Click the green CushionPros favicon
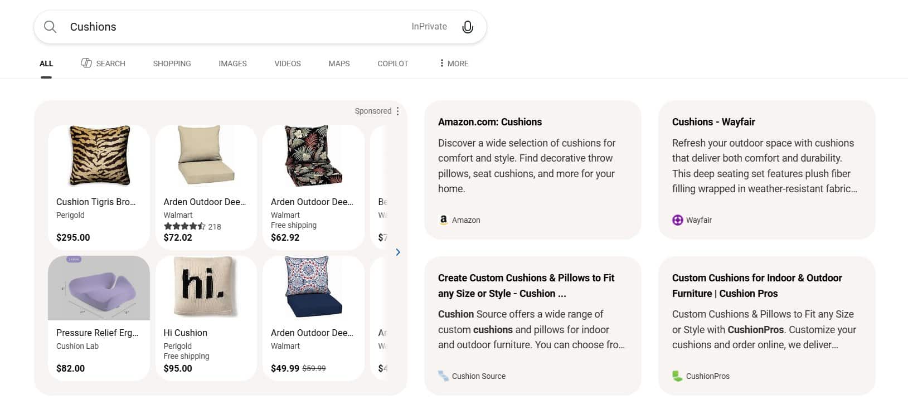 tap(678, 376)
